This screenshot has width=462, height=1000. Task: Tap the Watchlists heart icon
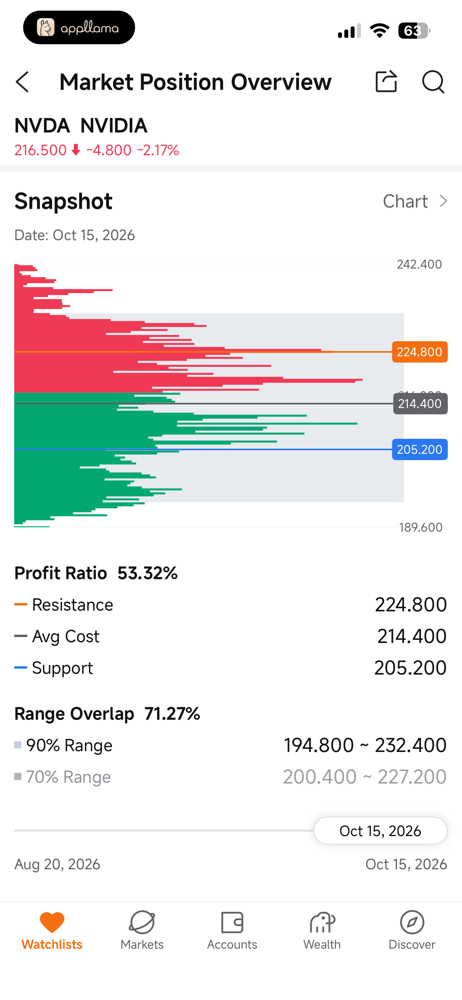tap(52, 922)
